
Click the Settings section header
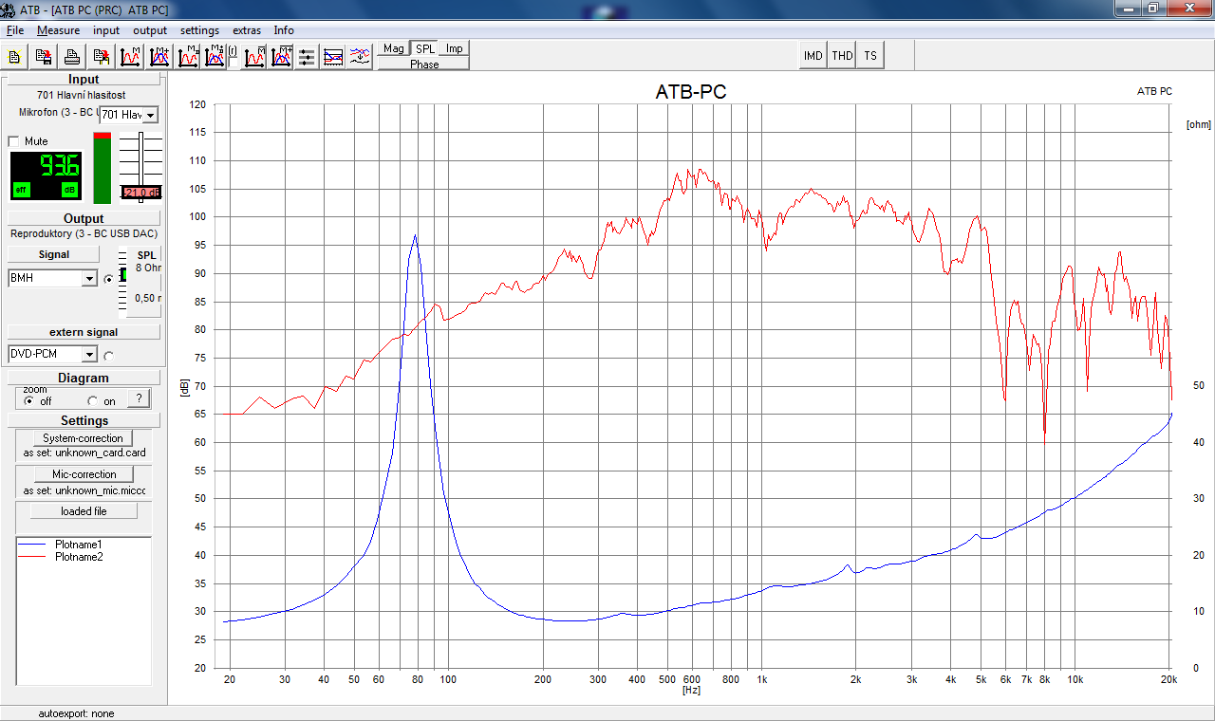[84, 420]
